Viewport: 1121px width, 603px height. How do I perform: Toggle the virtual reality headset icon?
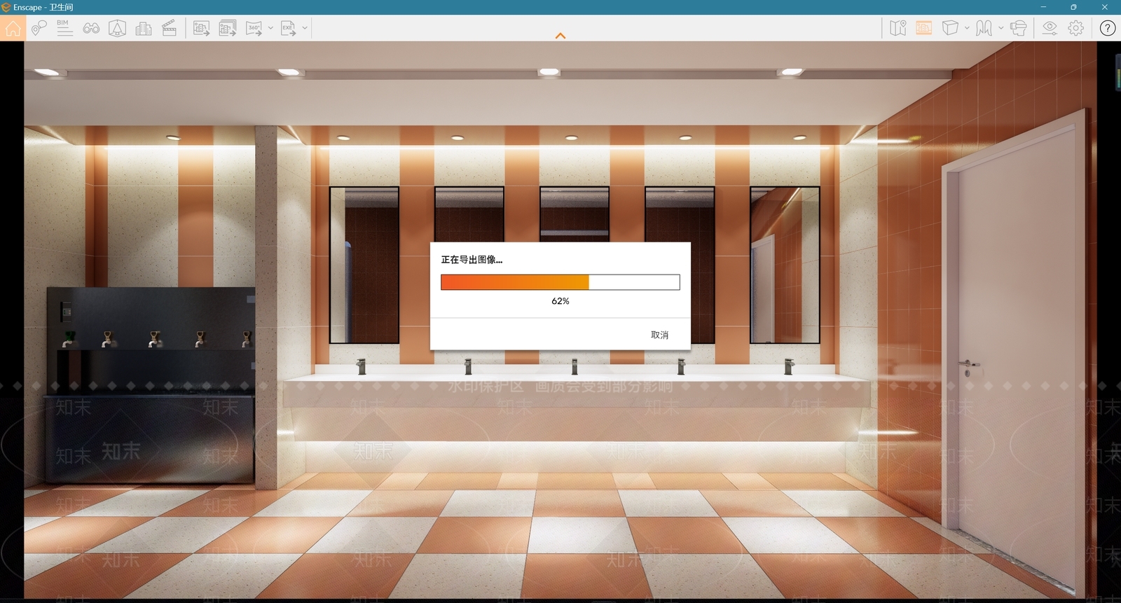click(1019, 28)
